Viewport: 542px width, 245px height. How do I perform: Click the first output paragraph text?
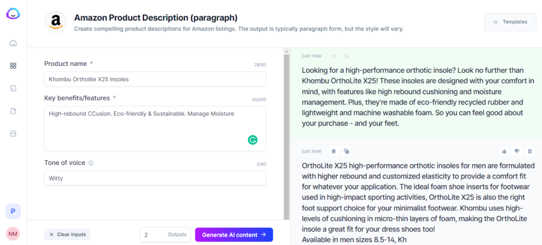click(x=418, y=97)
